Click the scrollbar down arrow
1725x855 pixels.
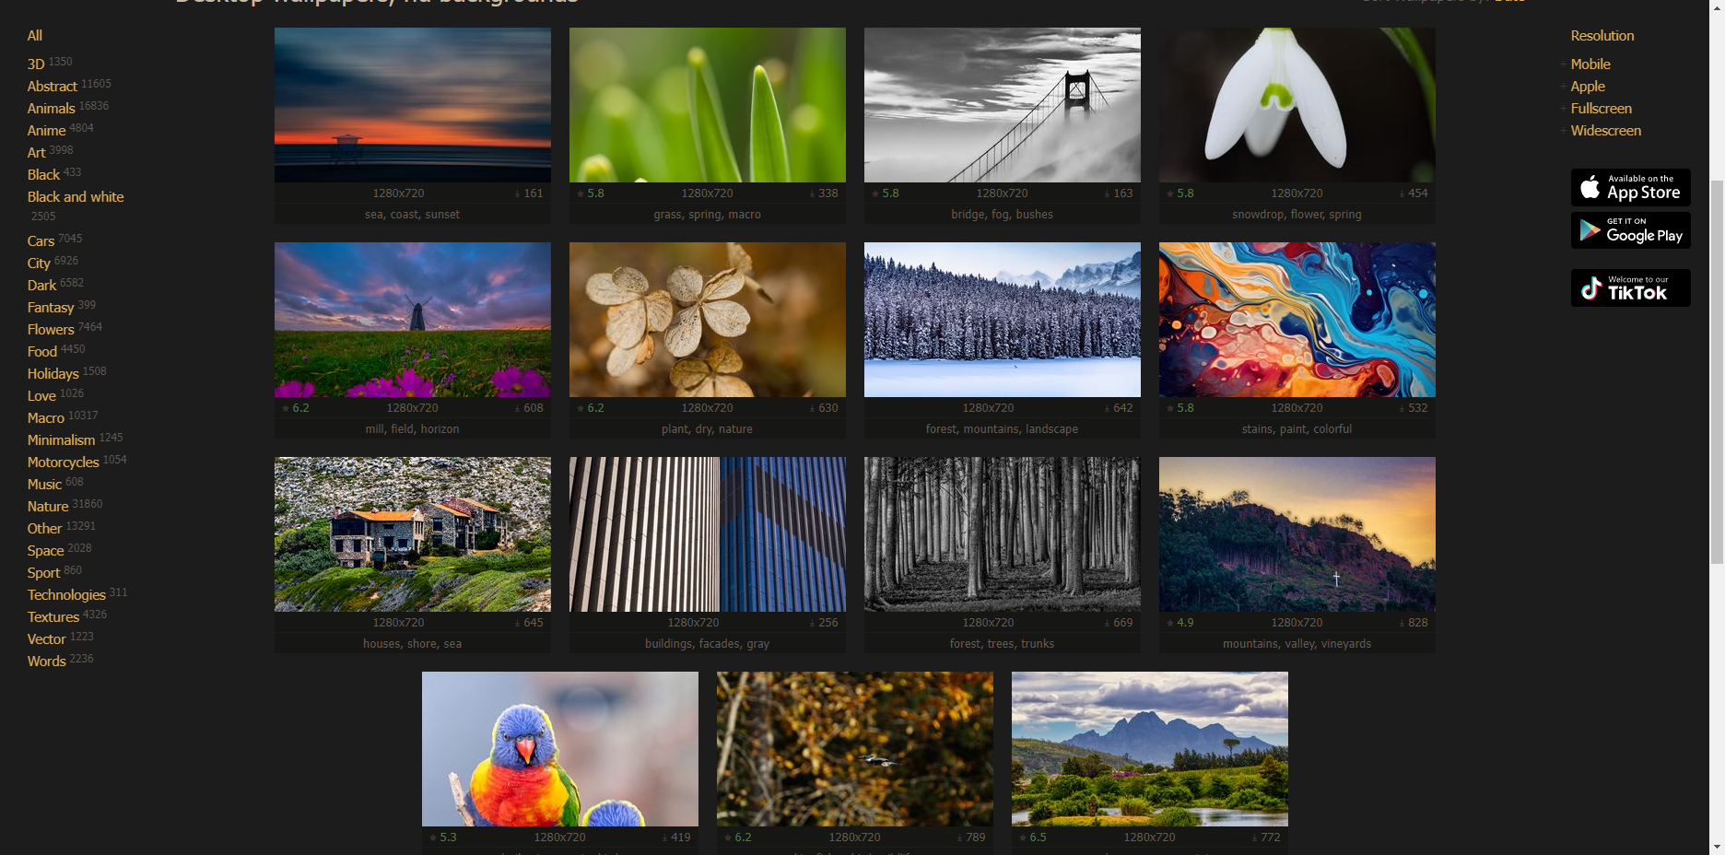coord(1717,847)
